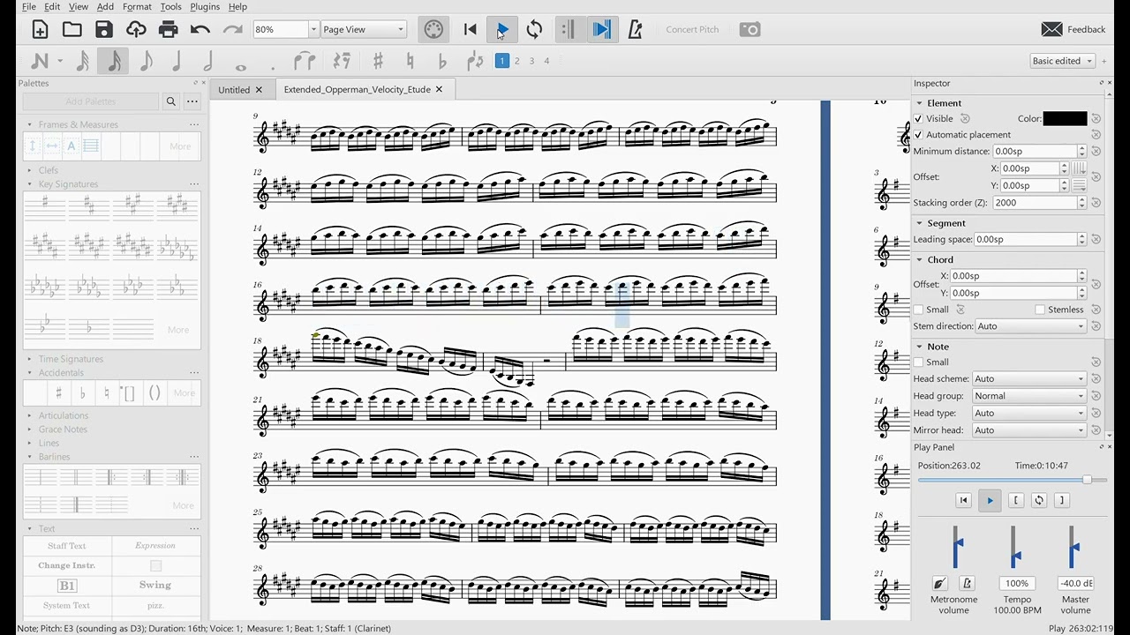The height and width of the screenshot is (635, 1130).
Task: Open the Plugins menu
Action: (205, 6)
